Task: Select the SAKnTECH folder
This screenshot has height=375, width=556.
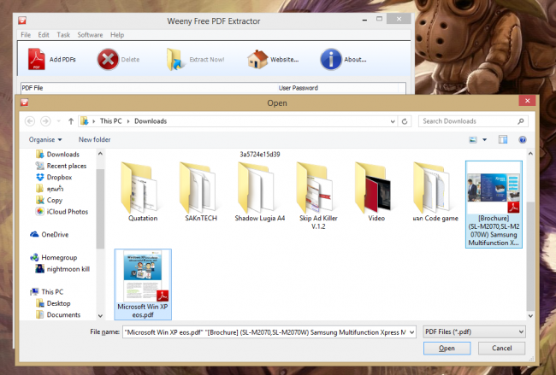Action: click(201, 192)
